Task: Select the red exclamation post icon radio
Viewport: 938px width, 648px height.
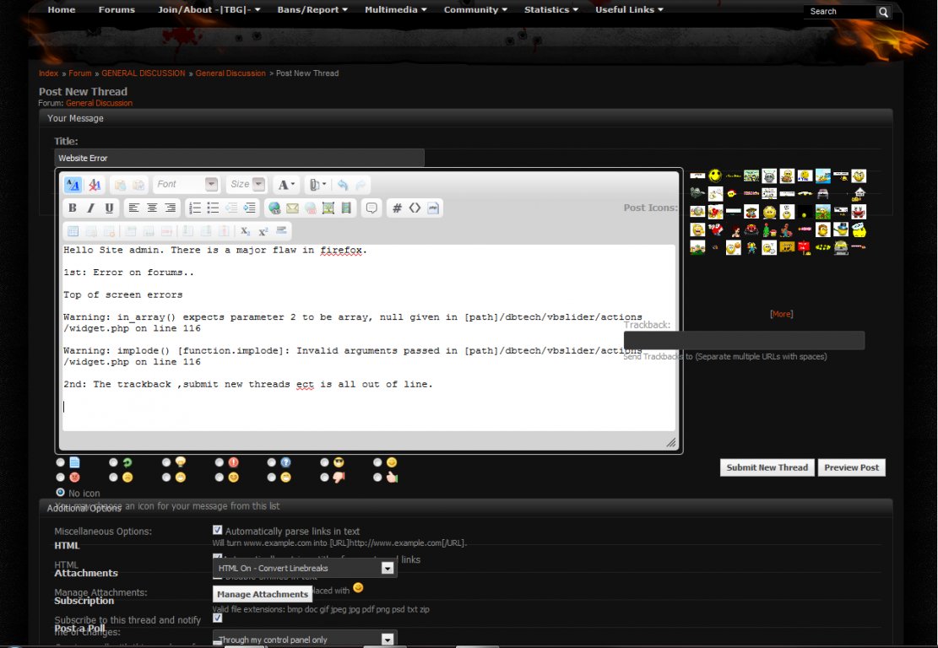Action: click(x=220, y=462)
